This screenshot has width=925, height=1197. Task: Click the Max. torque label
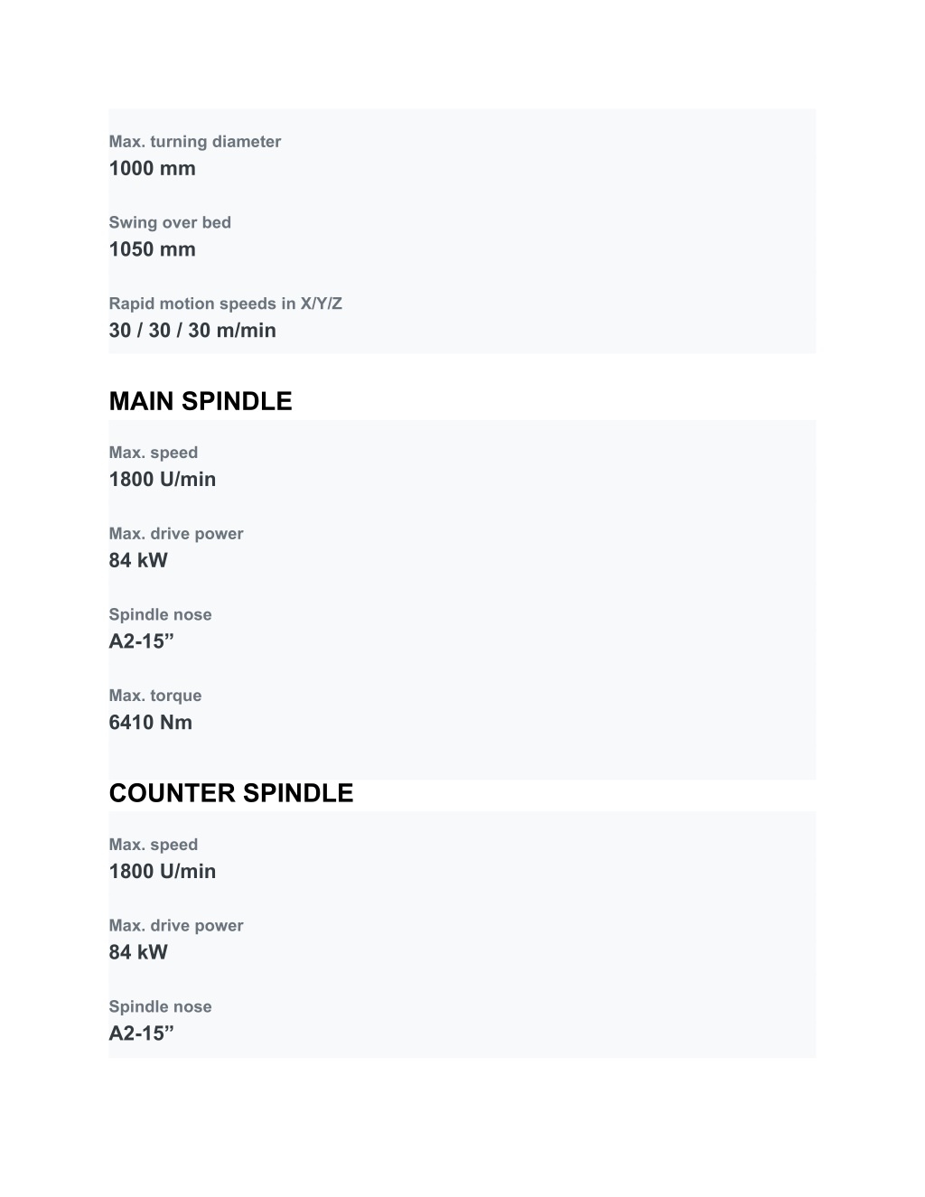[155, 696]
